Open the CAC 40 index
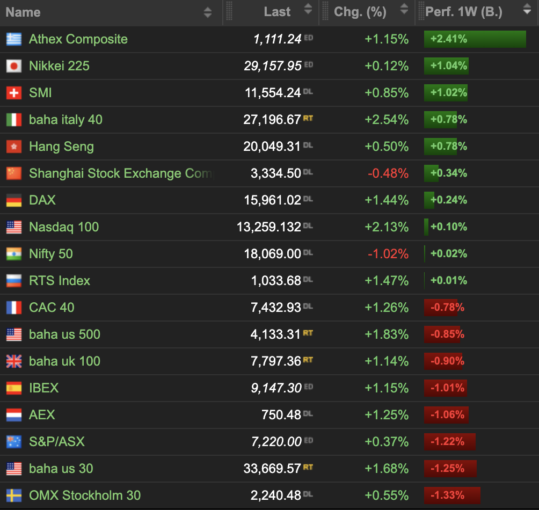The width and height of the screenshot is (539, 510). [52, 308]
